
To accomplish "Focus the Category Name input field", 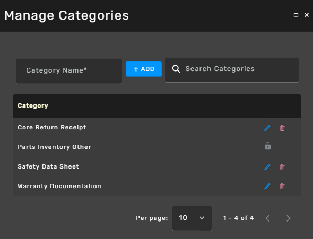I will 69,71.
